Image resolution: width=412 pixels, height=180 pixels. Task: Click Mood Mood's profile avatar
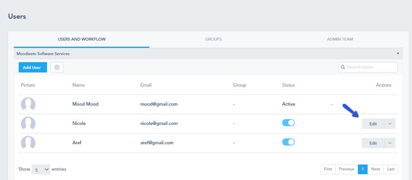click(28, 104)
